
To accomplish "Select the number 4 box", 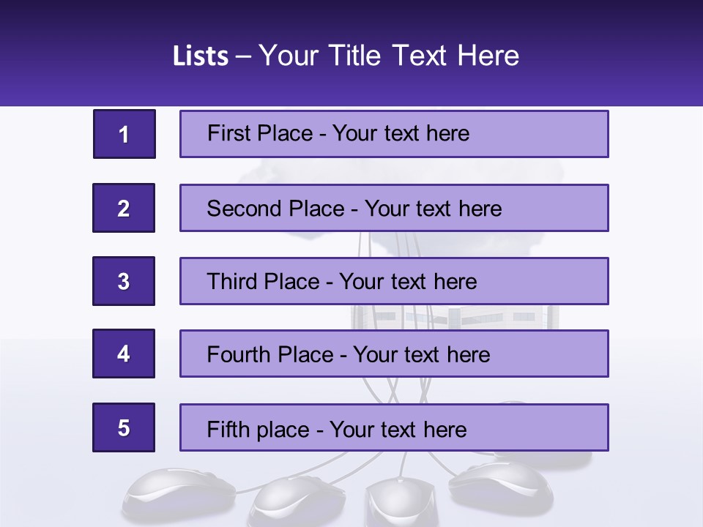I will [x=124, y=354].
